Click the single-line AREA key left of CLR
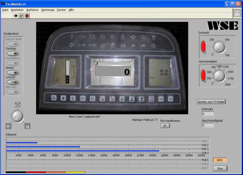The image size is (243, 175). (x=161, y=99)
